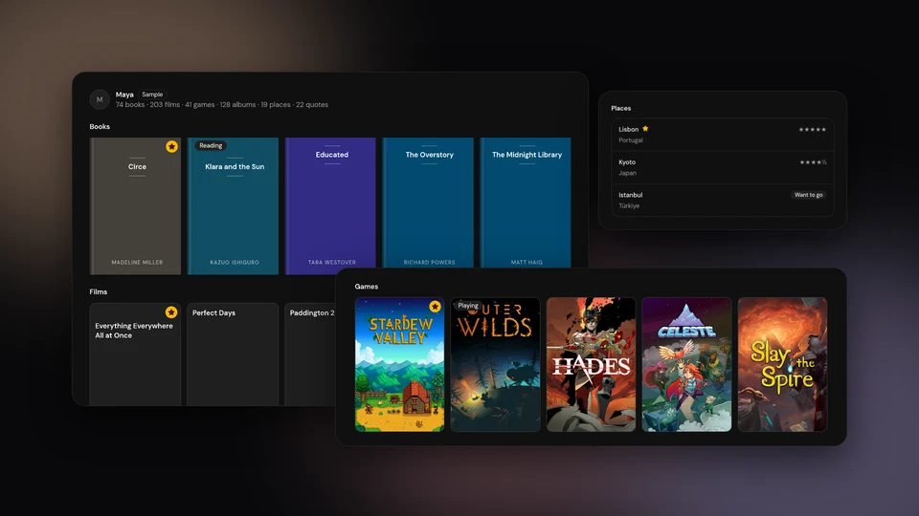Image resolution: width=919 pixels, height=516 pixels.
Task: Click the Games section heading
Action: [x=367, y=286]
